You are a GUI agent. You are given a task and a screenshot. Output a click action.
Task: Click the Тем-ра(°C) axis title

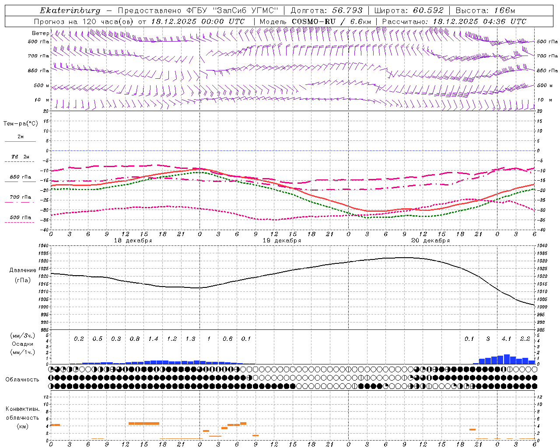(x=21, y=124)
